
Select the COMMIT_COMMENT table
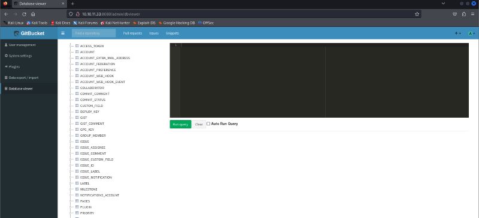click(95, 94)
